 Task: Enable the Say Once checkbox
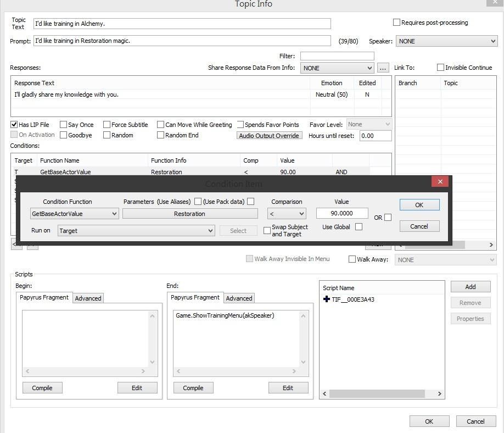click(63, 125)
